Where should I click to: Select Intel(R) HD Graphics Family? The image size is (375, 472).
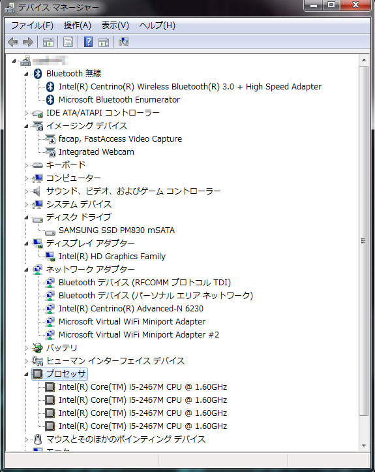112,257
